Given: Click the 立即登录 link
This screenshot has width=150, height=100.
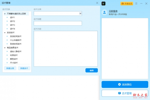Looking at the screenshot, I should point(113,11).
